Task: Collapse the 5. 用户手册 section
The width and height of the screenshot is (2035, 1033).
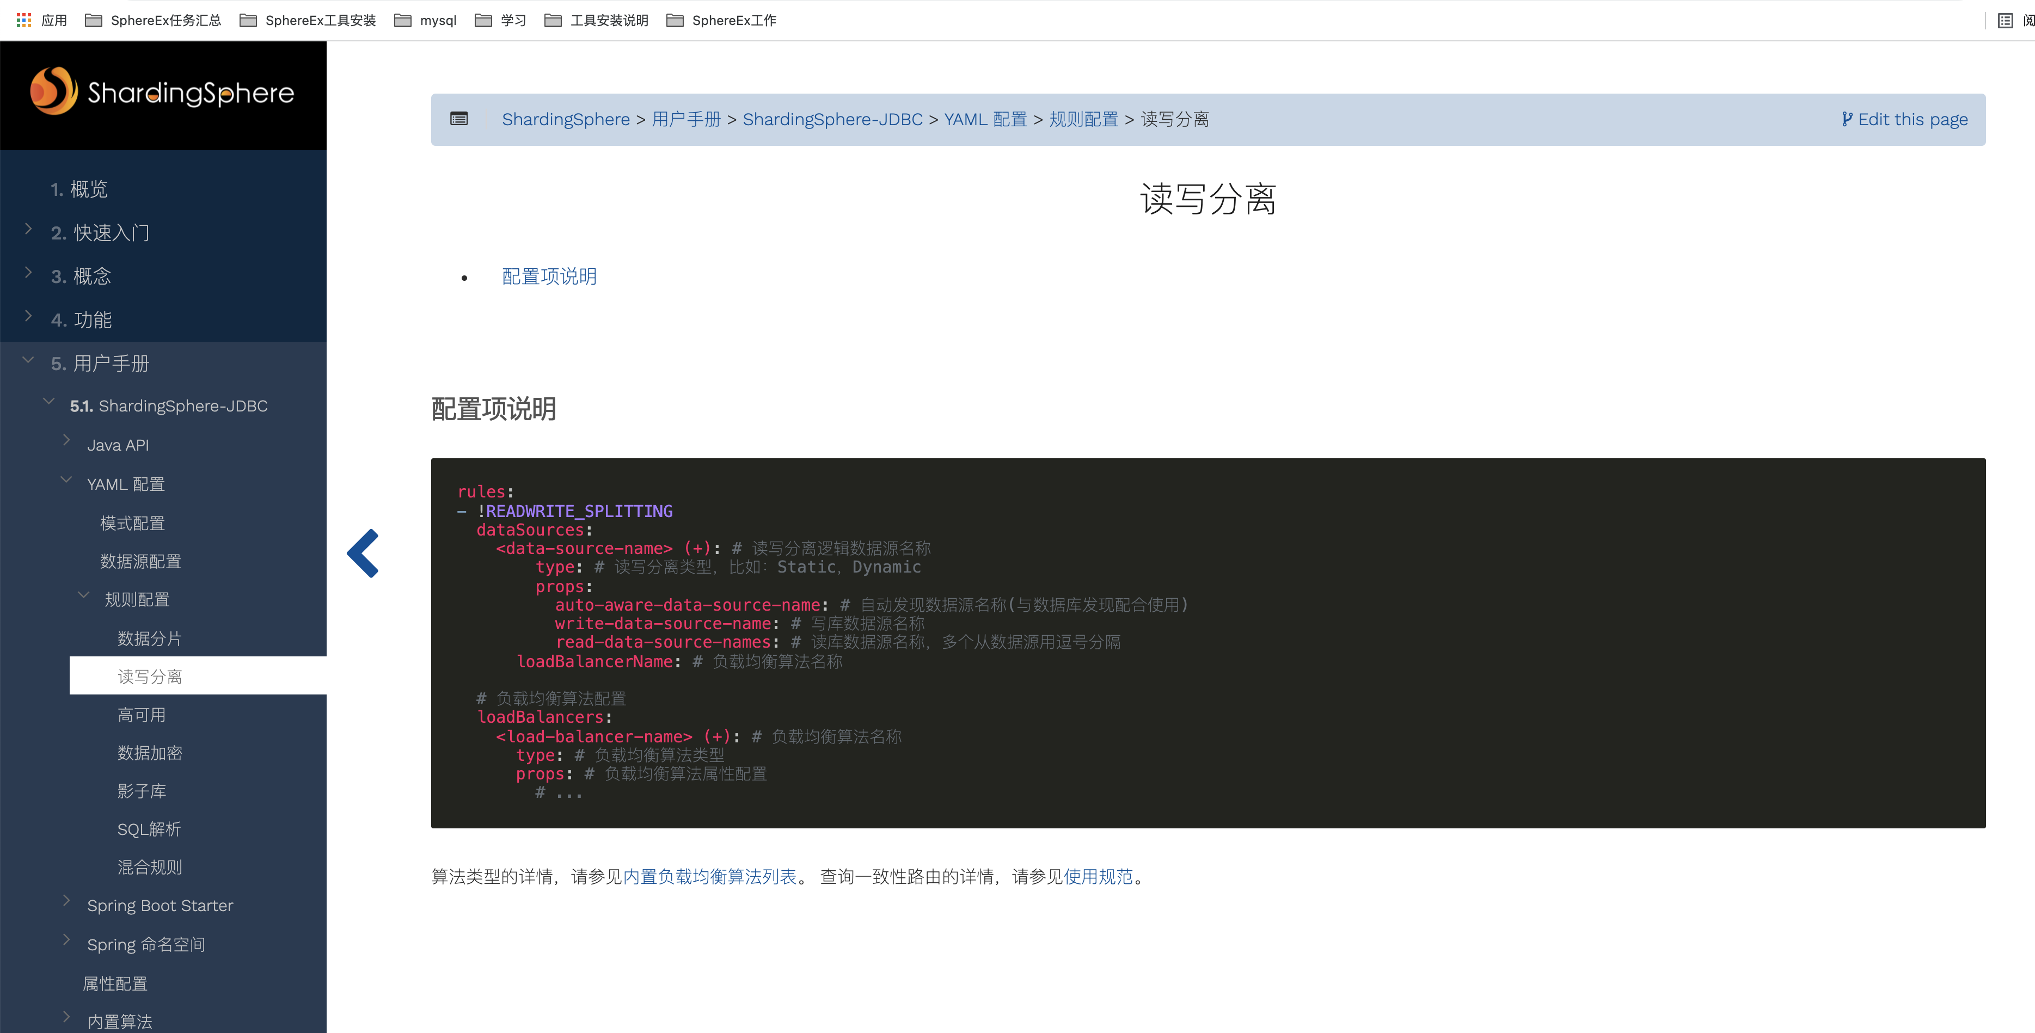Action: (x=28, y=360)
